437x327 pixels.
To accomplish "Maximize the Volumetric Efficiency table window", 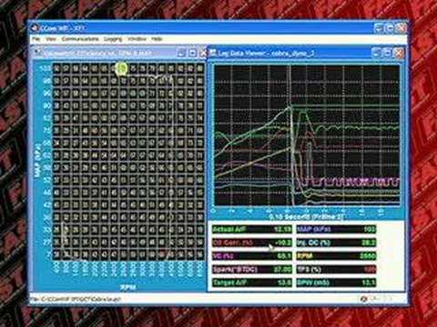I will (x=192, y=53).
